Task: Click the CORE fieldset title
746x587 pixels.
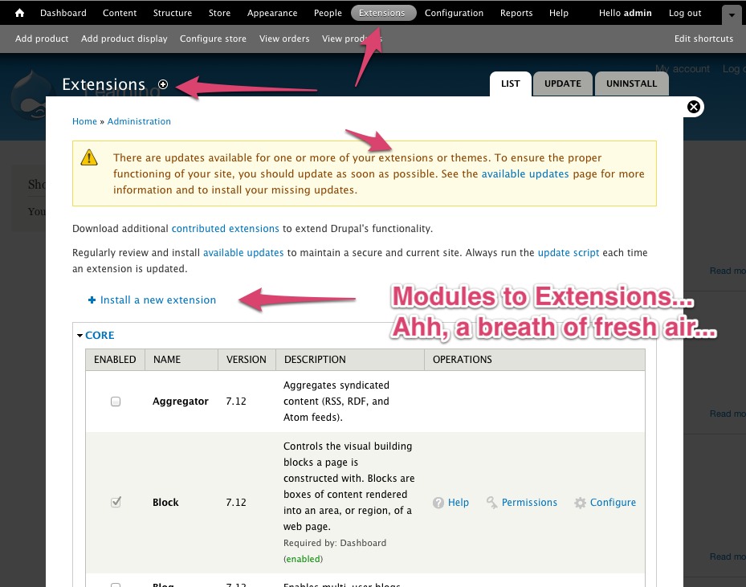Action: pyautogui.click(x=100, y=336)
